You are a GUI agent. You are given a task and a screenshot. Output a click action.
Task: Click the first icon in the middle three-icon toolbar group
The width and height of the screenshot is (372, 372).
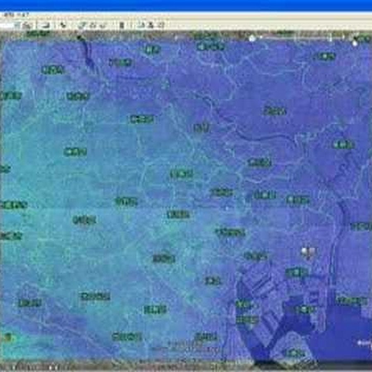pyautogui.click(x=81, y=25)
